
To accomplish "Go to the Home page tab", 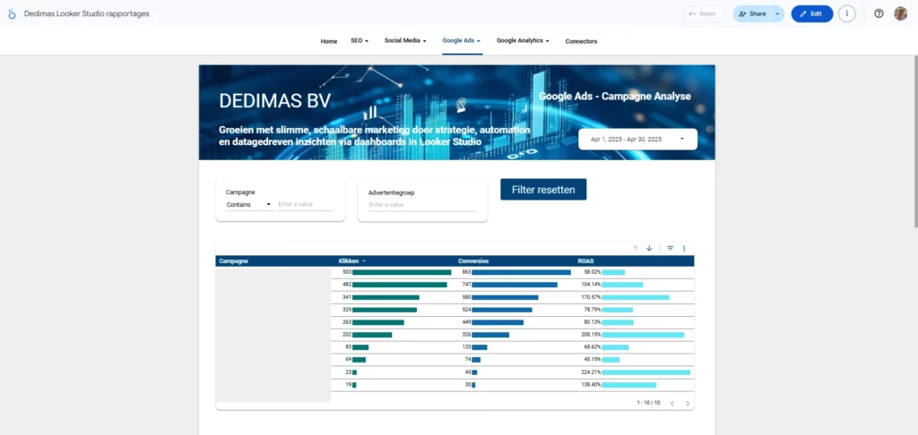I will [x=329, y=41].
